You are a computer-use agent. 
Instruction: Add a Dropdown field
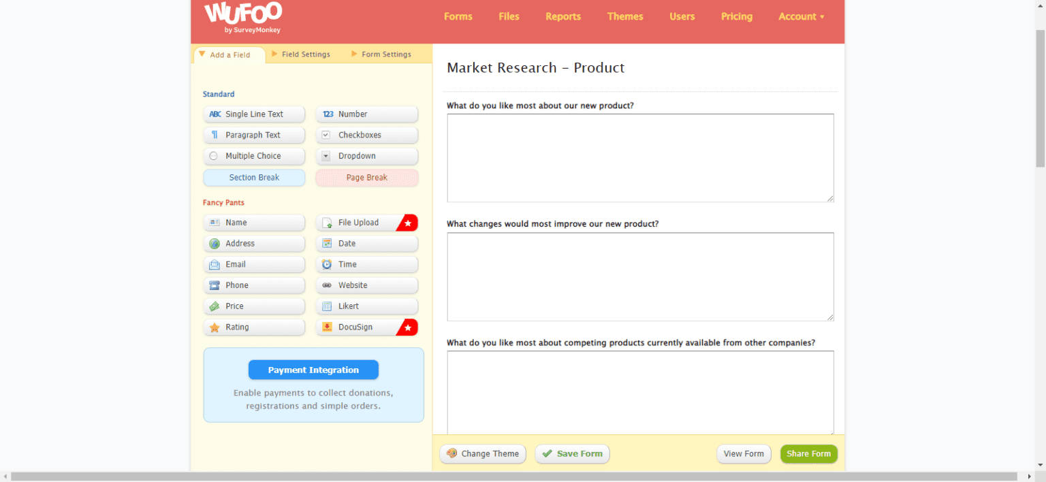(366, 157)
